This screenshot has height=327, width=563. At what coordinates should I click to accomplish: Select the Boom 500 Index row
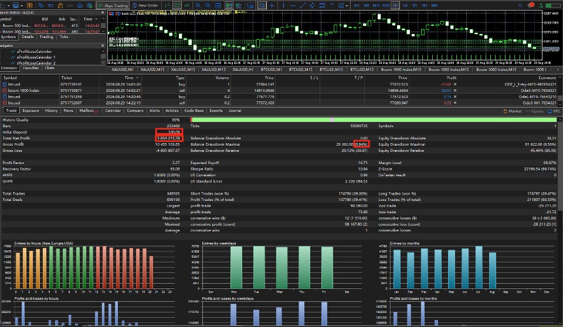(50, 25)
